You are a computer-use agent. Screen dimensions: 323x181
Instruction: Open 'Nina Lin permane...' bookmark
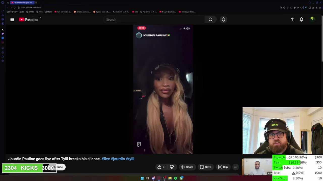click(82, 12)
